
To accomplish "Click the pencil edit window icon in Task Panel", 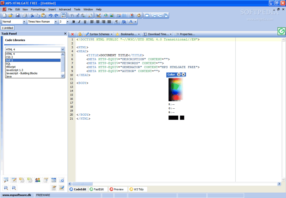I will 14,180.
